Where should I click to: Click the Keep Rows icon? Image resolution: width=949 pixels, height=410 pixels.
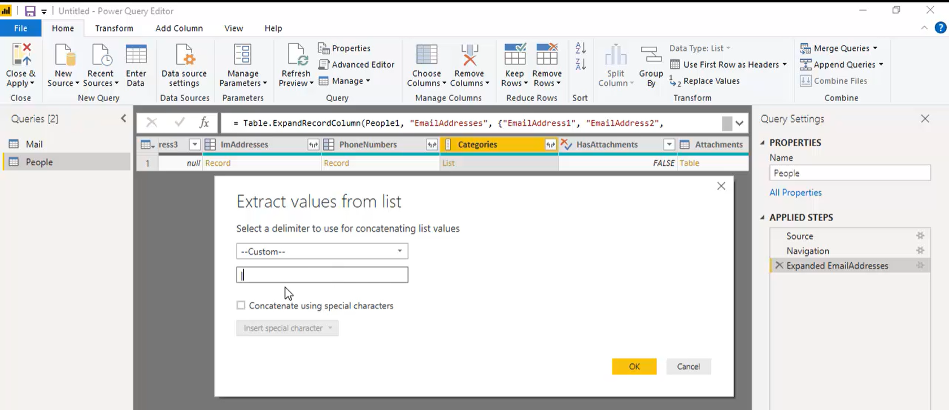tap(515, 55)
